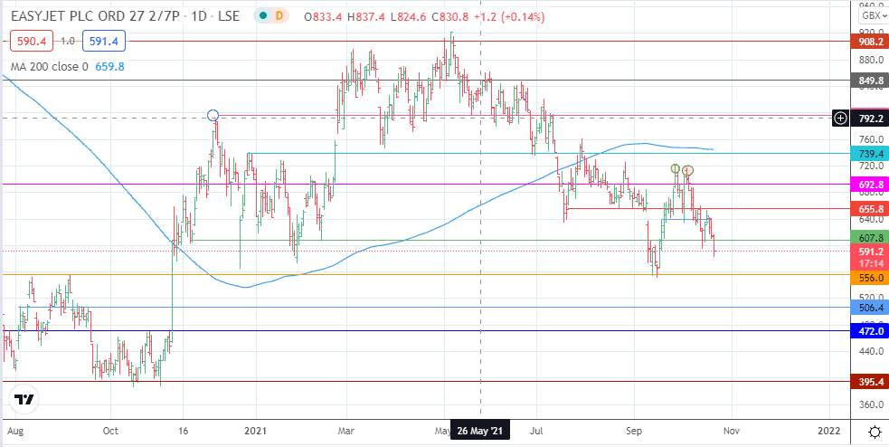Viewport: 889px width, 447px height.
Task: Select the left green circle marker
Action: [x=676, y=168]
